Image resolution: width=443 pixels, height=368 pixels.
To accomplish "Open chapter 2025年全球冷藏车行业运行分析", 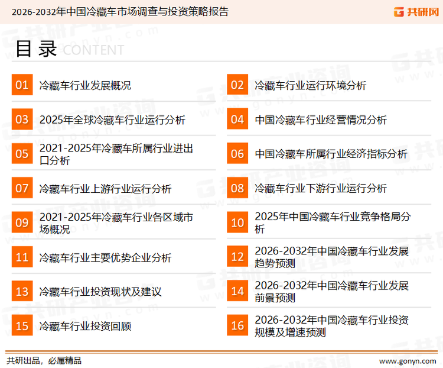I will point(112,120).
